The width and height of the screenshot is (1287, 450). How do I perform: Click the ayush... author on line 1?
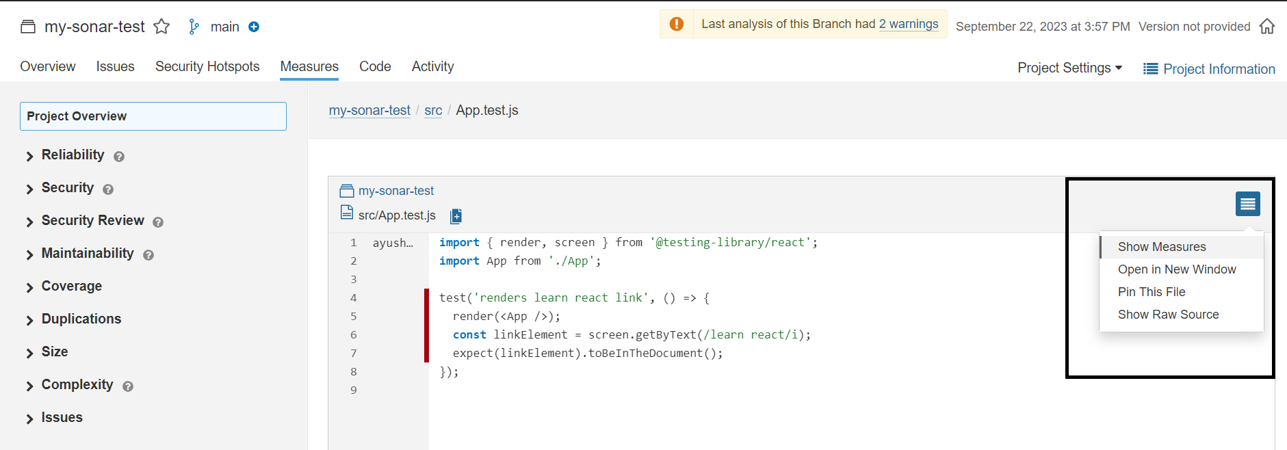(x=393, y=243)
